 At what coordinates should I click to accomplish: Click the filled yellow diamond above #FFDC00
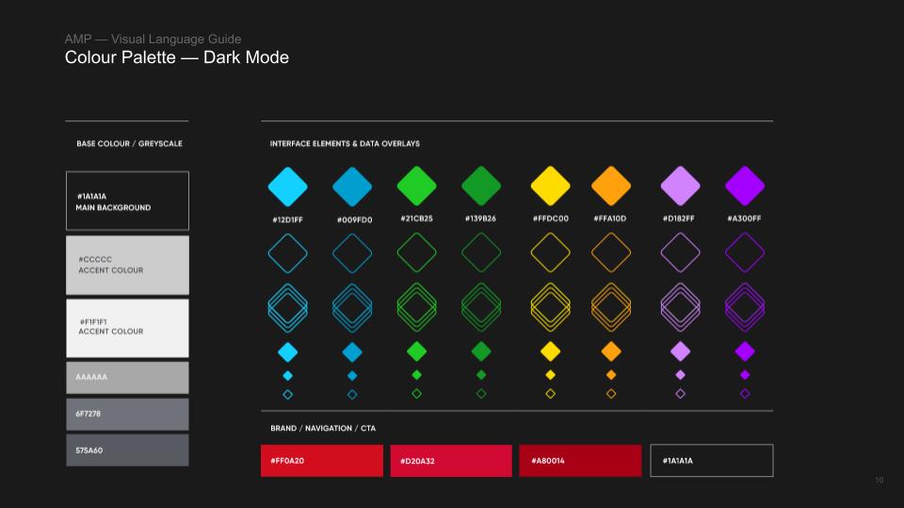[x=551, y=186]
